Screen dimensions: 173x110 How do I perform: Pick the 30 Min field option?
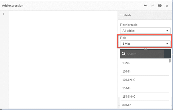pyautogui.click(x=145, y=105)
